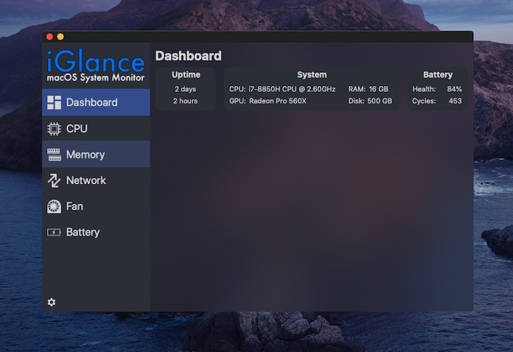Switch to the CPU section
Image resolution: width=513 pixels, height=352 pixels.
(96, 129)
